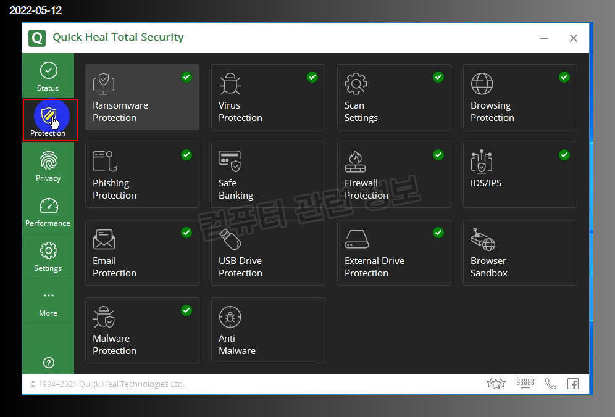The image size is (615, 417).
Task: Click the rating stars icon in footer
Action: pyautogui.click(x=496, y=383)
